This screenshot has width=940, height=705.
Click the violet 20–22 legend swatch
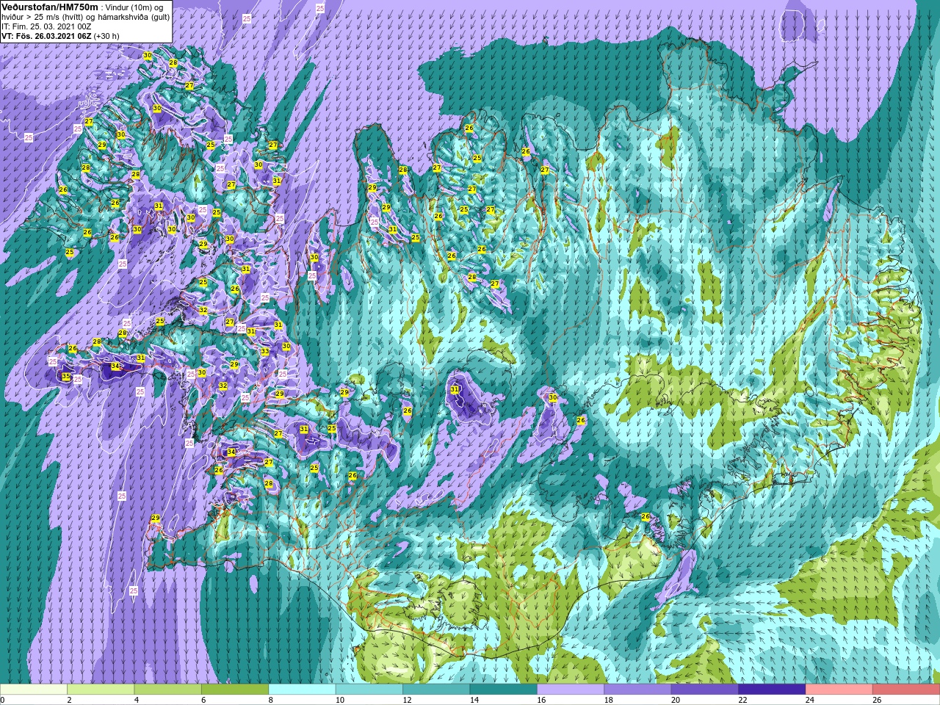705,690
